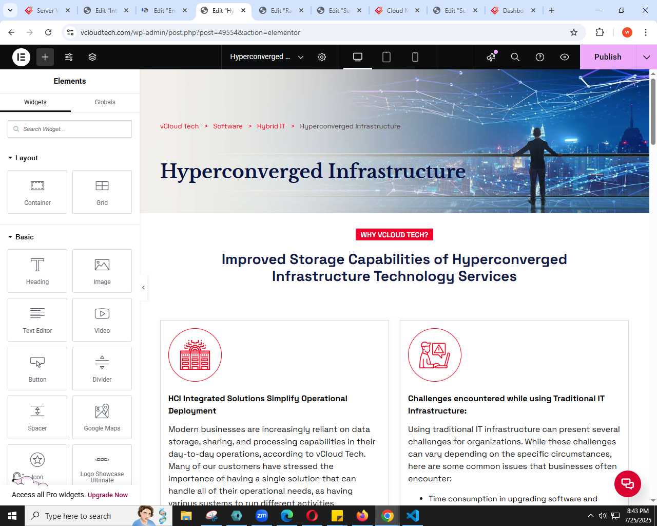Select the Container widget
This screenshot has height=526, width=657.
coord(37,192)
